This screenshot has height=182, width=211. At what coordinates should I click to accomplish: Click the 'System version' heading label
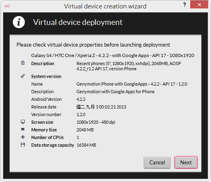(x=46, y=76)
